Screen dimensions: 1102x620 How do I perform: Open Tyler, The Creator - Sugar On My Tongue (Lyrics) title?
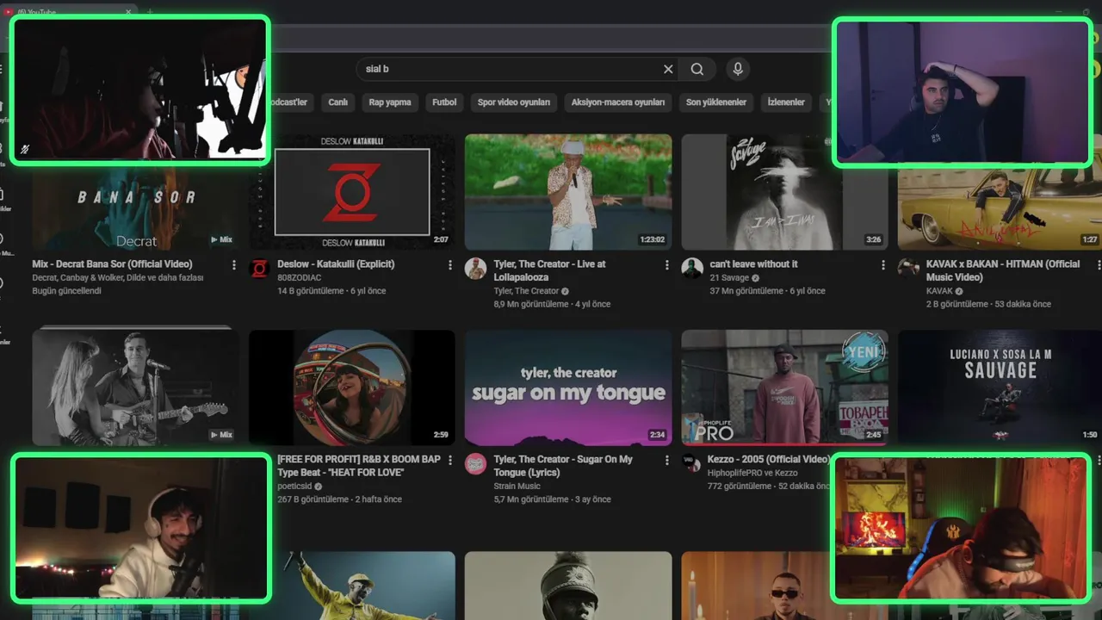point(563,466)
